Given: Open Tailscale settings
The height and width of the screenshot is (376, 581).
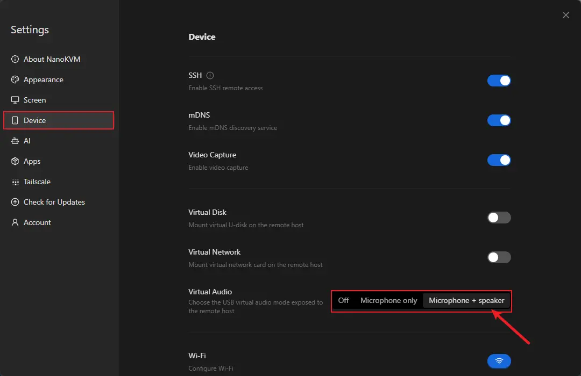Looking at the screenshot, I should coord(59,182).
